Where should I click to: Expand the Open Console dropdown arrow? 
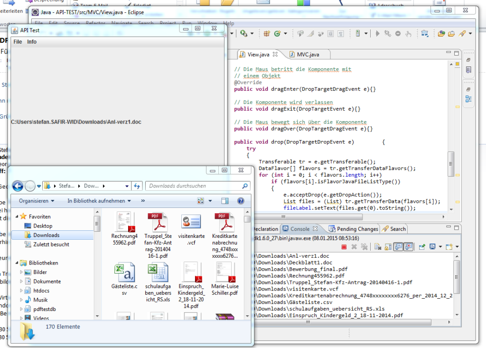(457, 246)
